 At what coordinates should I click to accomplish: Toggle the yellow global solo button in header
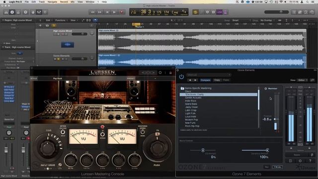pyautogui.click(x=54, y=25)
